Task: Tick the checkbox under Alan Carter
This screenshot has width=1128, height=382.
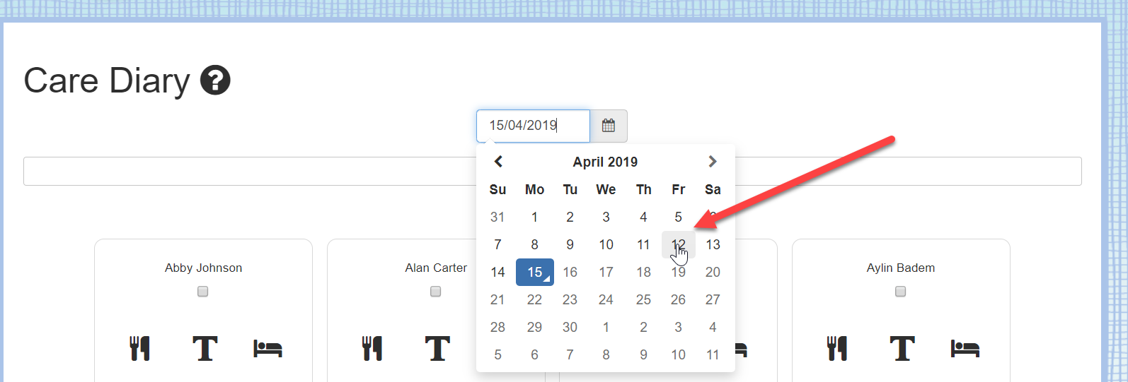Action: click(436, 292)
